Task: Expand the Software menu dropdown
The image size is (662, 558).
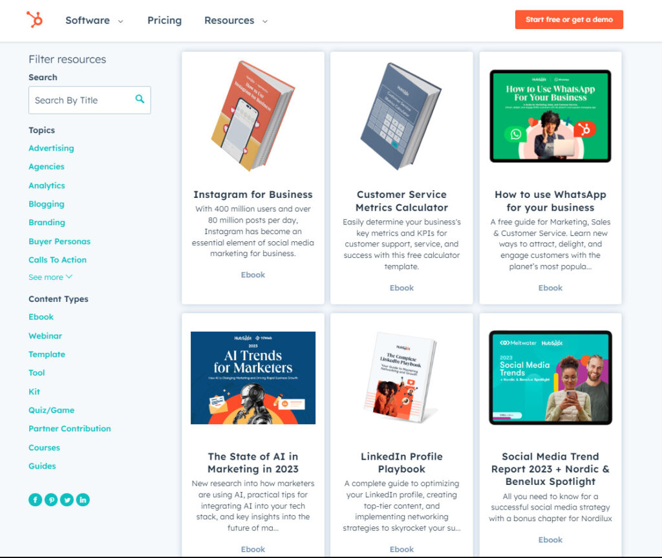Action: pos(94,20)
